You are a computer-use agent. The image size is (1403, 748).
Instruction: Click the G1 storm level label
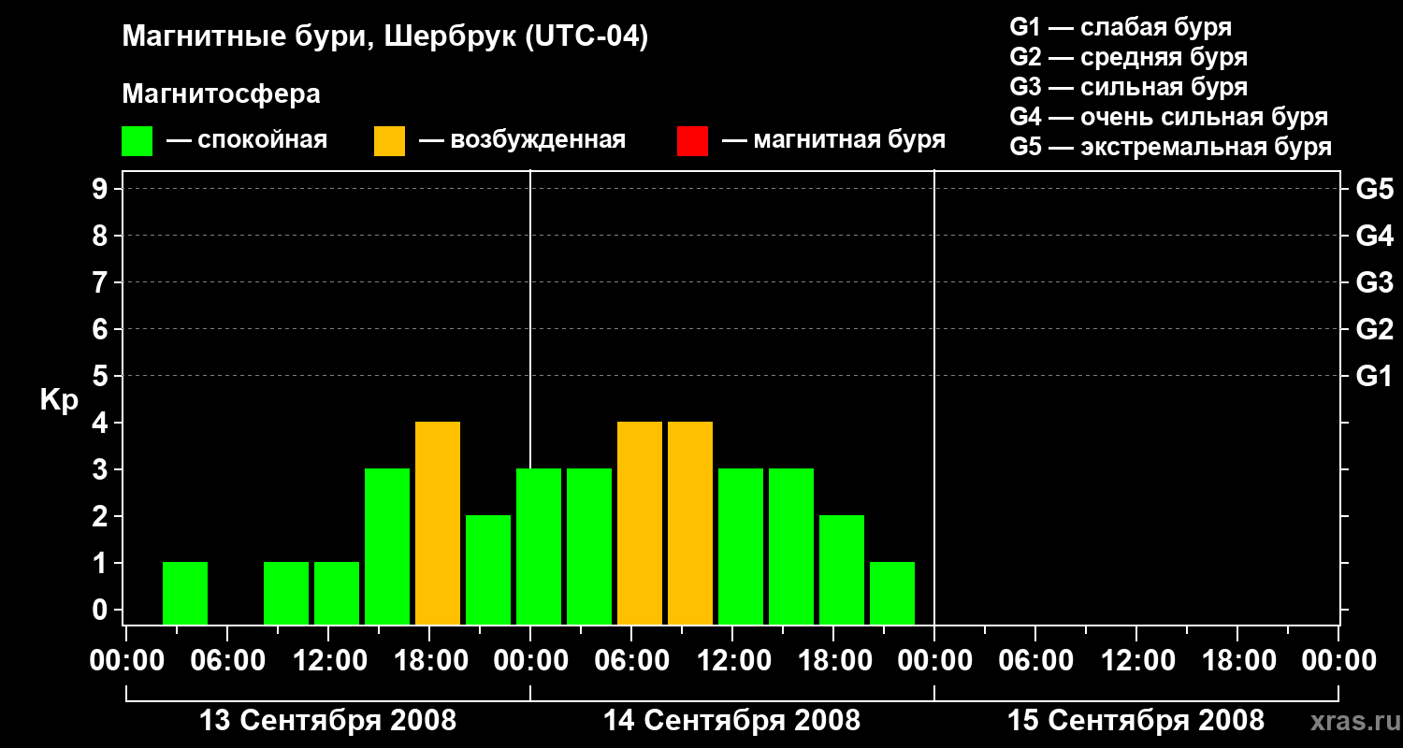pyautogui.click(x=1375, y=376)
